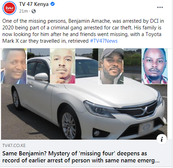
Task: Click the 21m post timestamp
Action: tap(23, 11)
